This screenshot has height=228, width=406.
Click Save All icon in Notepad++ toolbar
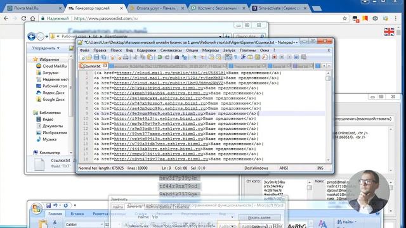pos(104,57)
